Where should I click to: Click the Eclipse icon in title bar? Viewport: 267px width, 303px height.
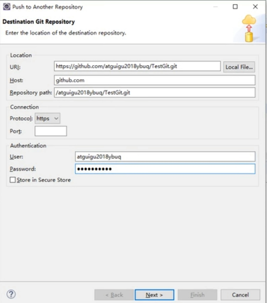pos(7,7)
